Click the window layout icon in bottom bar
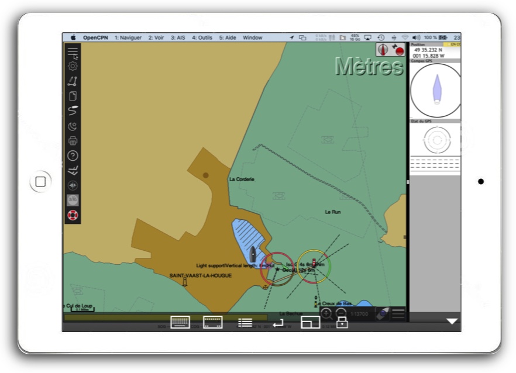This screenshot has height=373, width=516. [x=310, y=322]
